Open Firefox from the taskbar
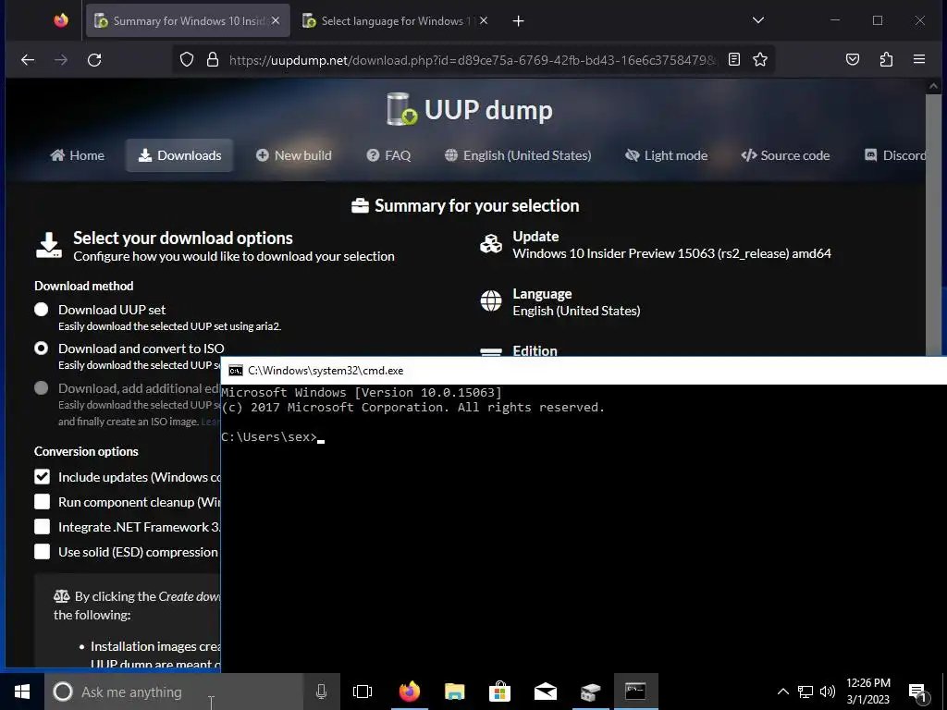Viewport: 947px width, 710px height. 409,692
